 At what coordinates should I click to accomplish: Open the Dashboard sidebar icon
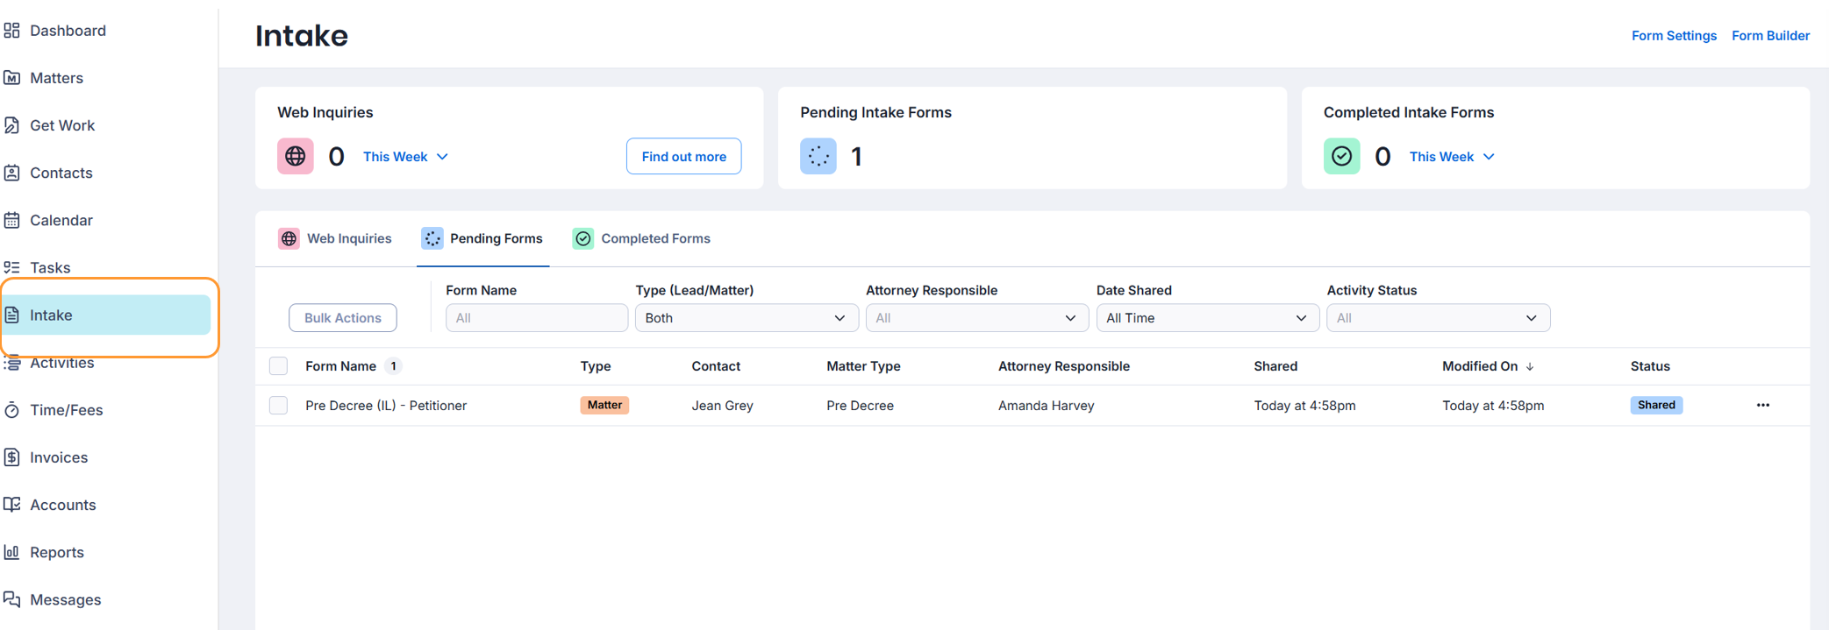pyautogui.click(x=12, y=31)
